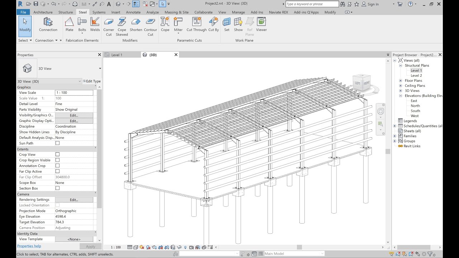The height and width of the screenshot is (258, 459).
Task: Expand the 3D Views tree node
Action: point(401,91)
